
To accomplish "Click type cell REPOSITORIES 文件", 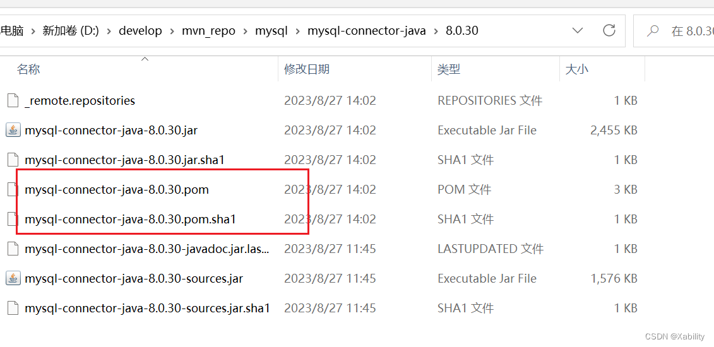I will [490, 100].
